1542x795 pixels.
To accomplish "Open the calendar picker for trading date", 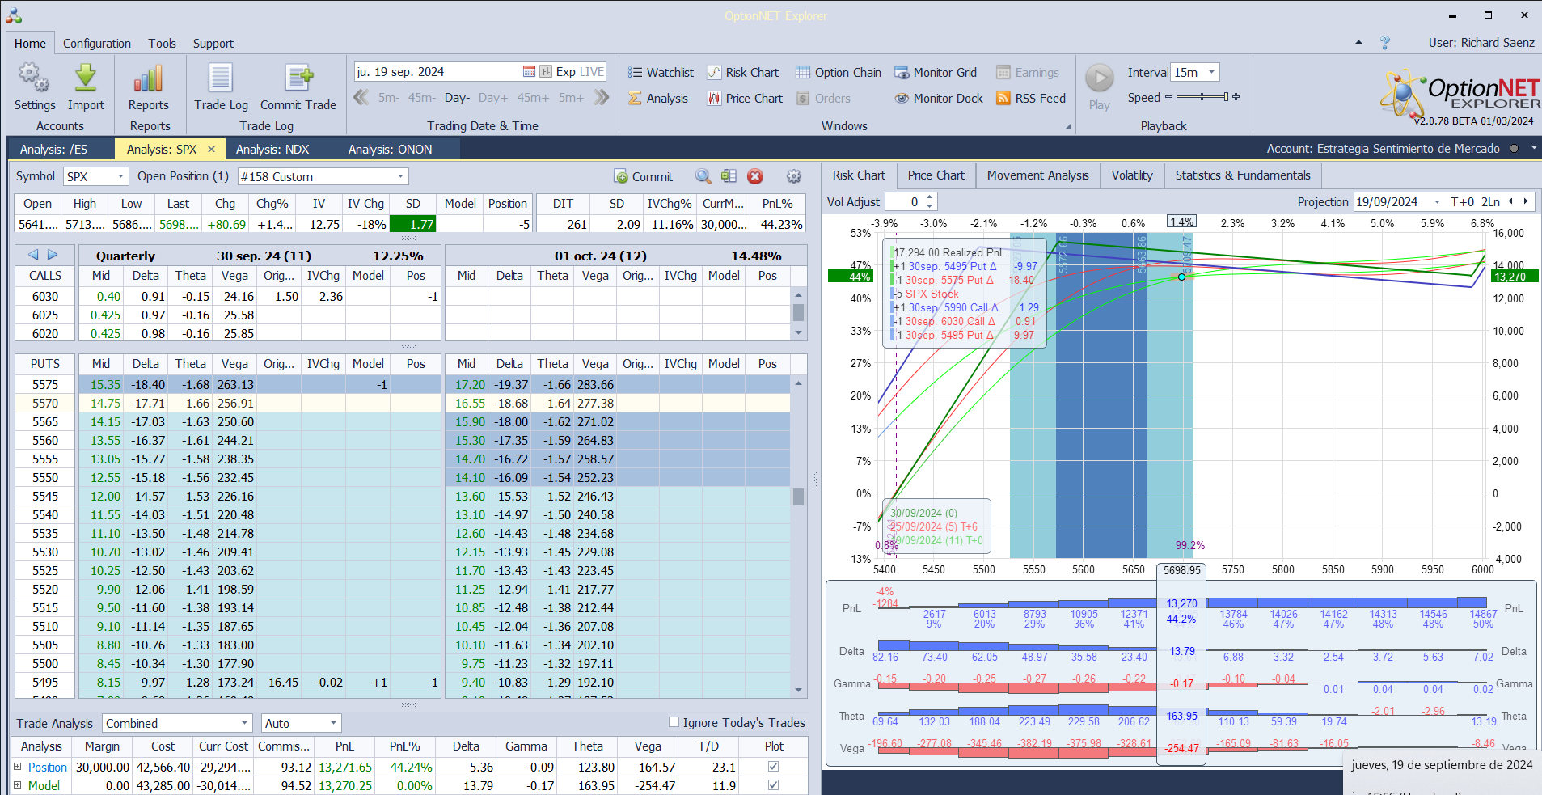I will click(529, 72).
